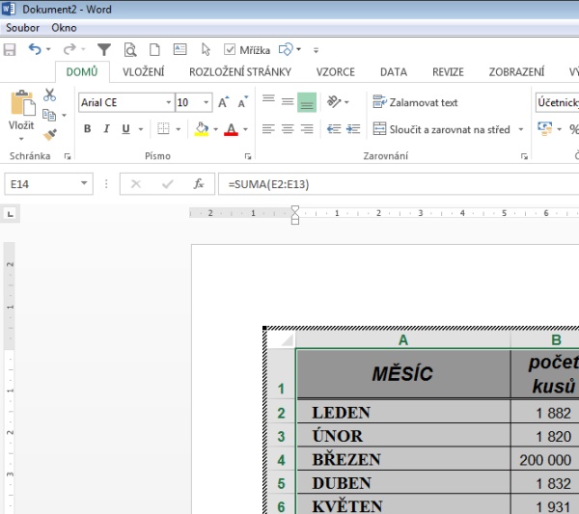Apply cell borders icon
The width and height of the screenshot is (579, 514).
(x=163, y=129)
